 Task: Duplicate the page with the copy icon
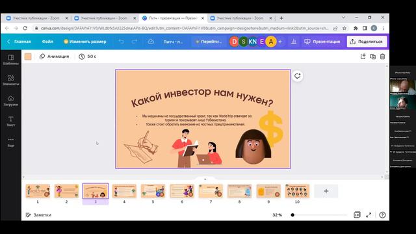tap(372, 57)
